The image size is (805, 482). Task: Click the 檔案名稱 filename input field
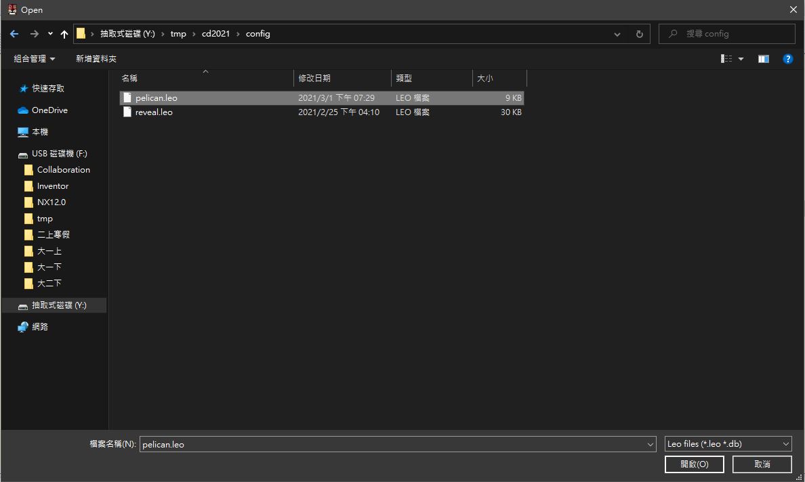[x=393, y=444]
